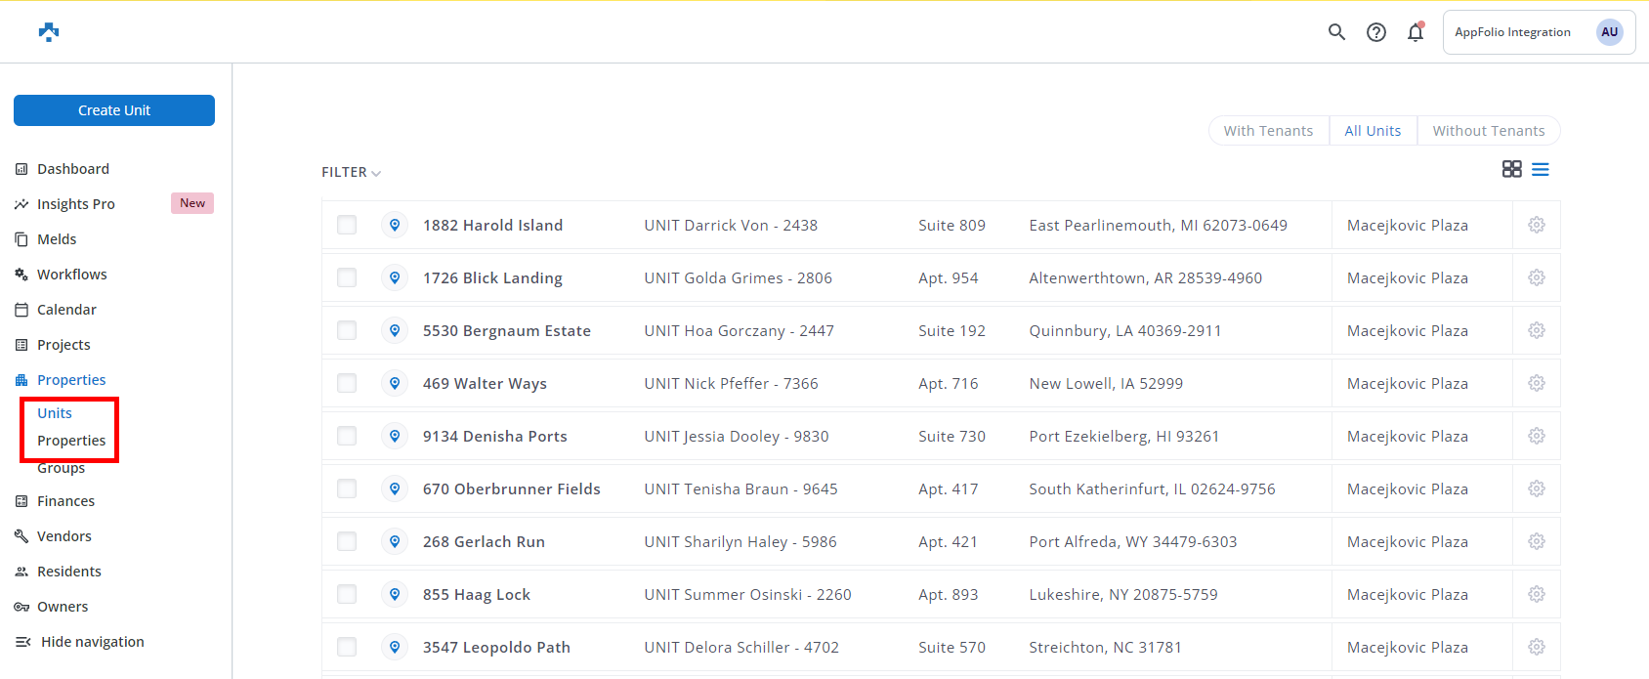Select checkbox for 469 Walter Ways
Image resolution: width=1649 pixels, height=679 pixels.
(x=347, y=383)
